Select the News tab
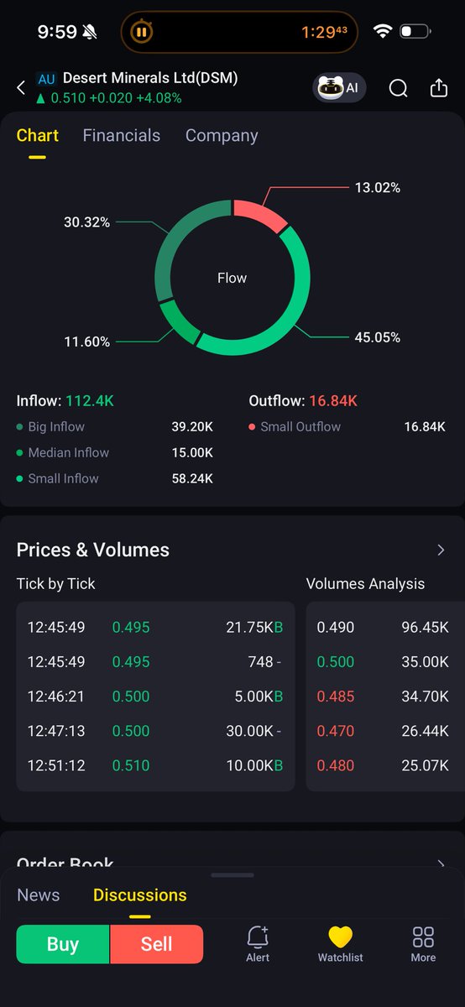The width and height of the screenshot is (465, 1007). point(39,895)
